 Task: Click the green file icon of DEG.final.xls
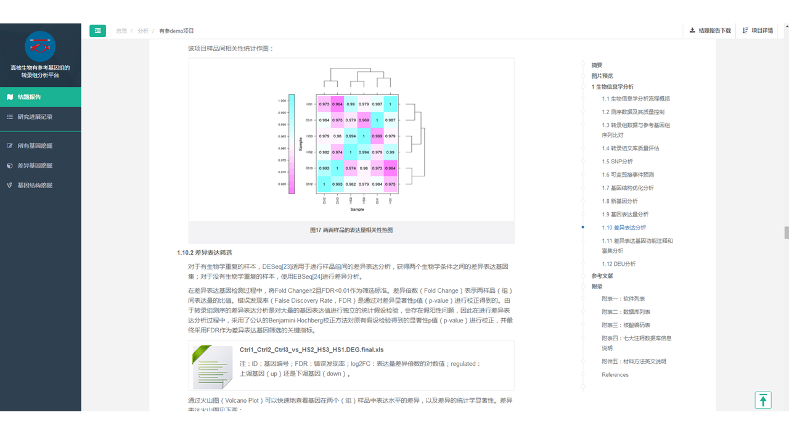(213, 368)
